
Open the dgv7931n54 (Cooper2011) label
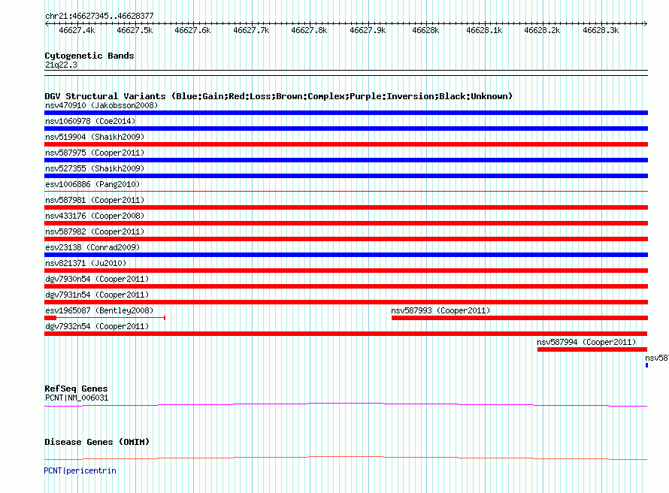point(97,295)
